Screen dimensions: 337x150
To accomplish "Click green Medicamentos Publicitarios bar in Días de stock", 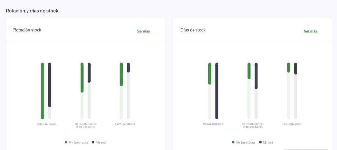I will point(249,71).
